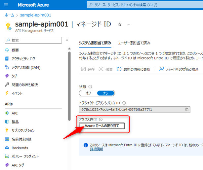Click the purple タグ icon
This screenshot has height=170, width=203.
tap(7, 76)
